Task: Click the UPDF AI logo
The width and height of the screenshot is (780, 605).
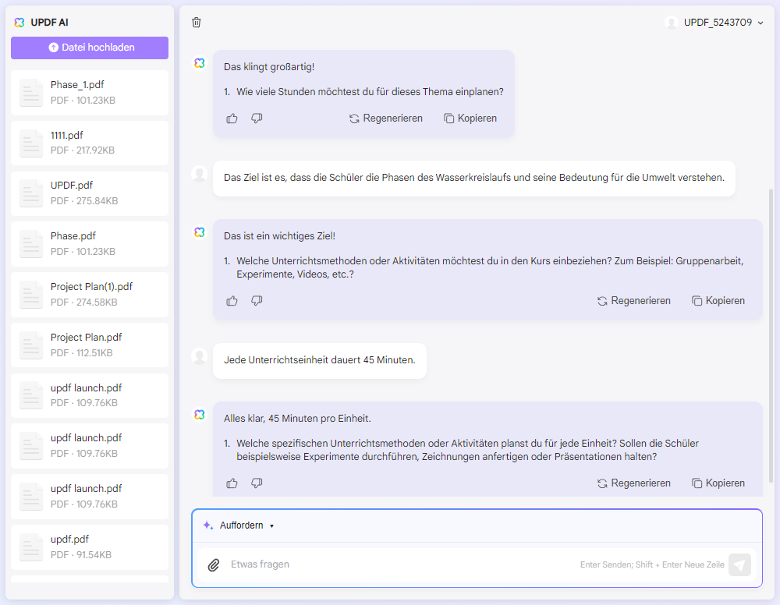Action: pos(19,23)
